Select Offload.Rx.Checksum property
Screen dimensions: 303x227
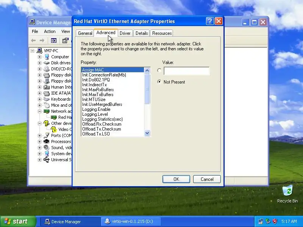point(112,124)
